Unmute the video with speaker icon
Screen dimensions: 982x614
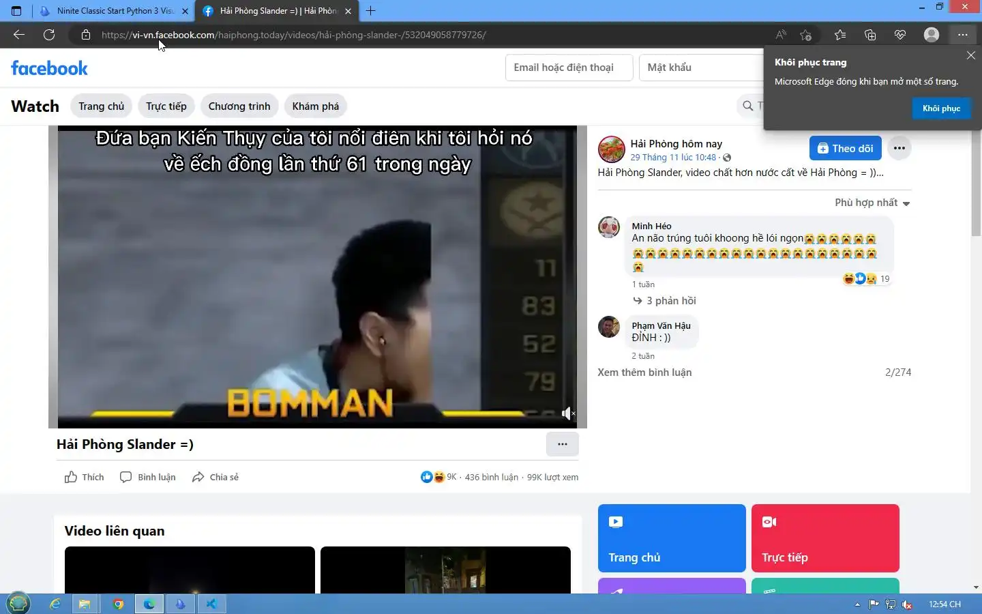[x=567, y=413]
